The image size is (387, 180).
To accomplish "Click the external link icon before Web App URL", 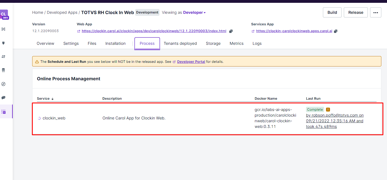I will point(78,31).
